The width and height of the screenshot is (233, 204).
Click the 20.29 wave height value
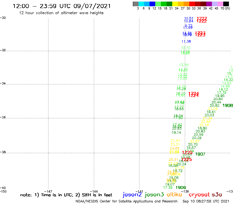[x=196, y=138]
